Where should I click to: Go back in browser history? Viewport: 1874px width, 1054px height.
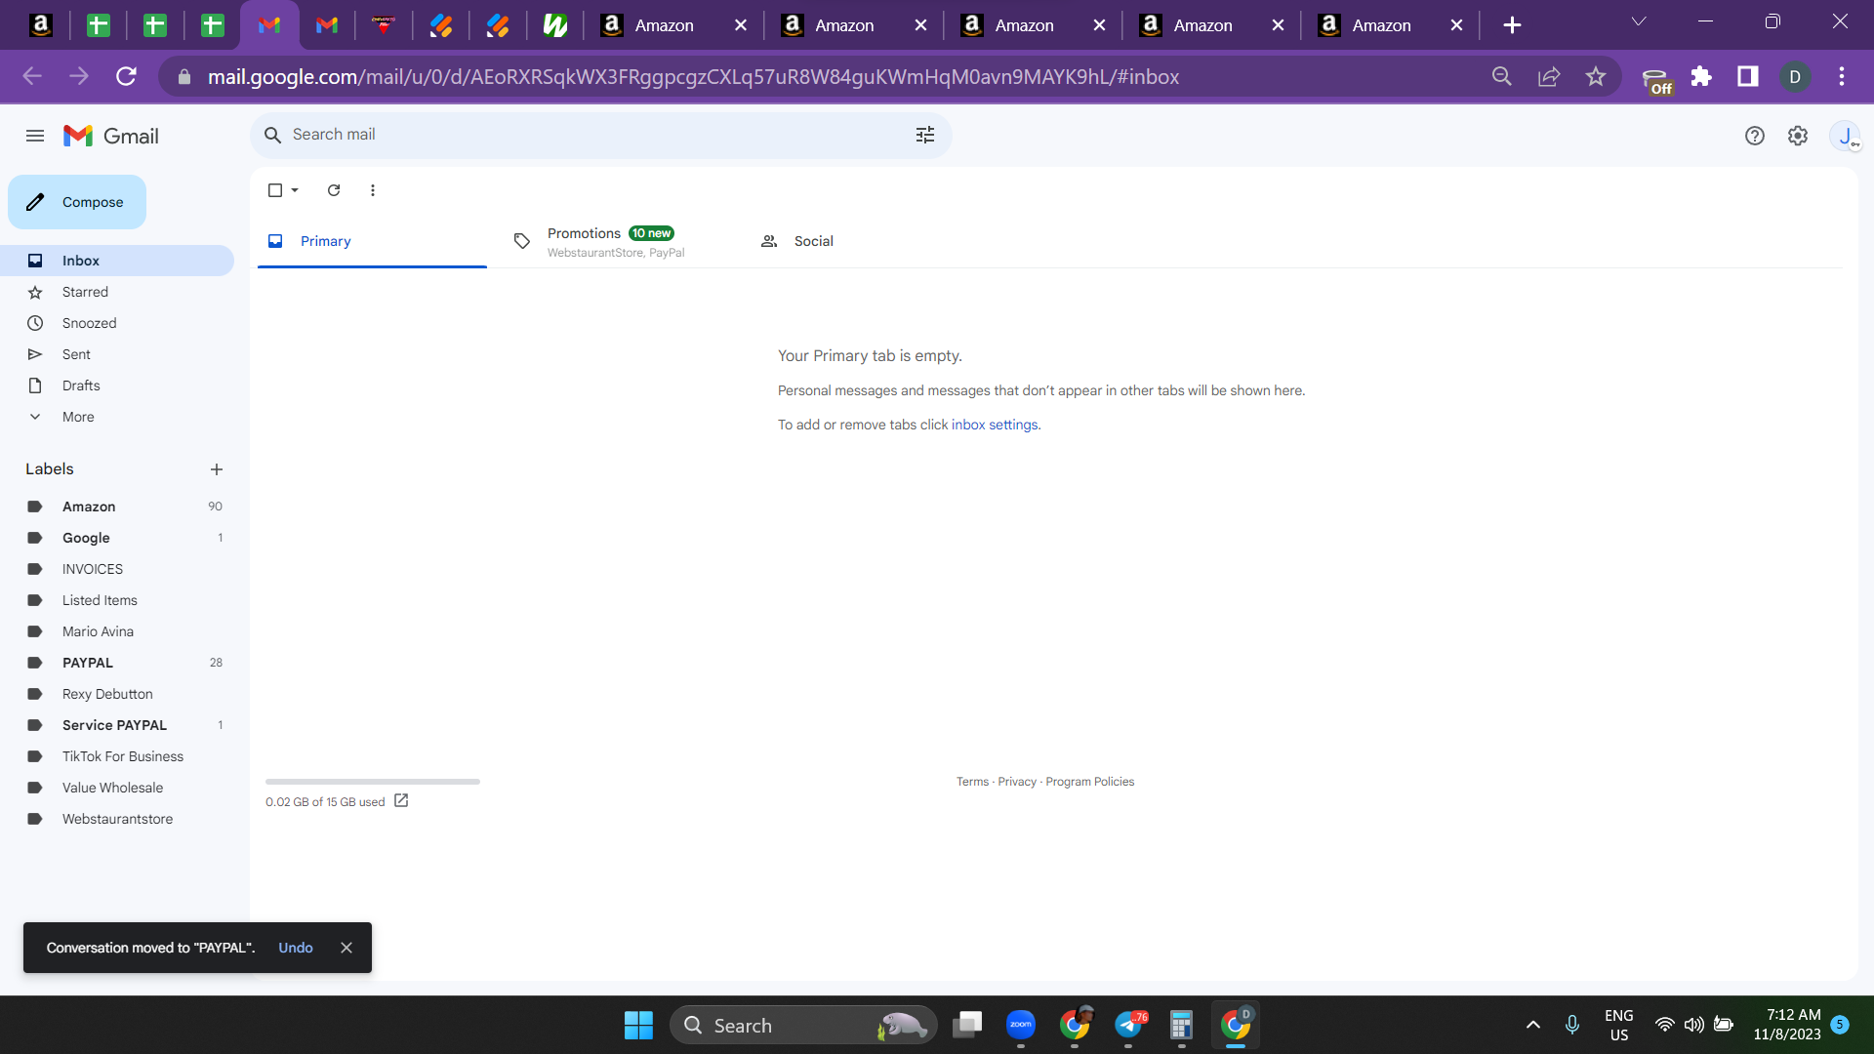pyautogui.click(x=32, y=76)
